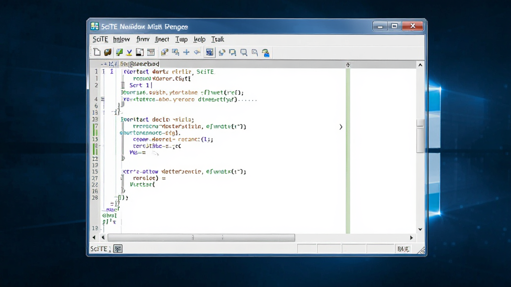Click the right-pointing chevron in the editor
Image resolution: width=511 pixels, height=287 pixels.
coord(341,127)
